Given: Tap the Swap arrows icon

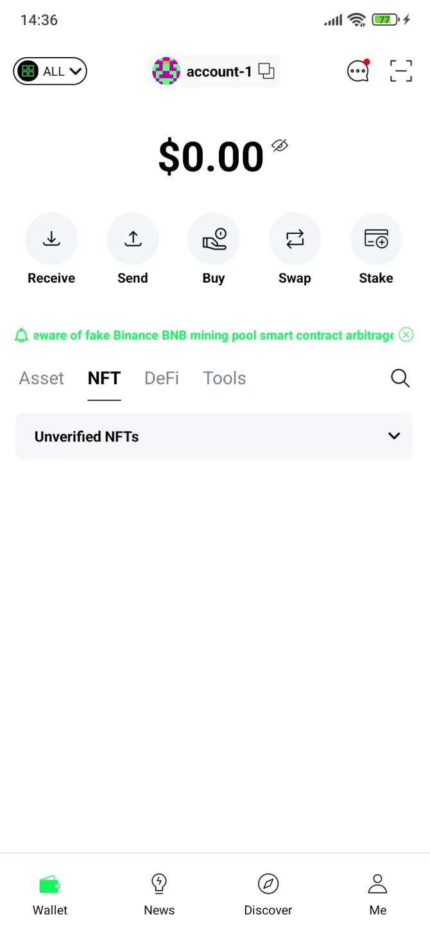Looking at the screenshot, I should pos(295,239).
